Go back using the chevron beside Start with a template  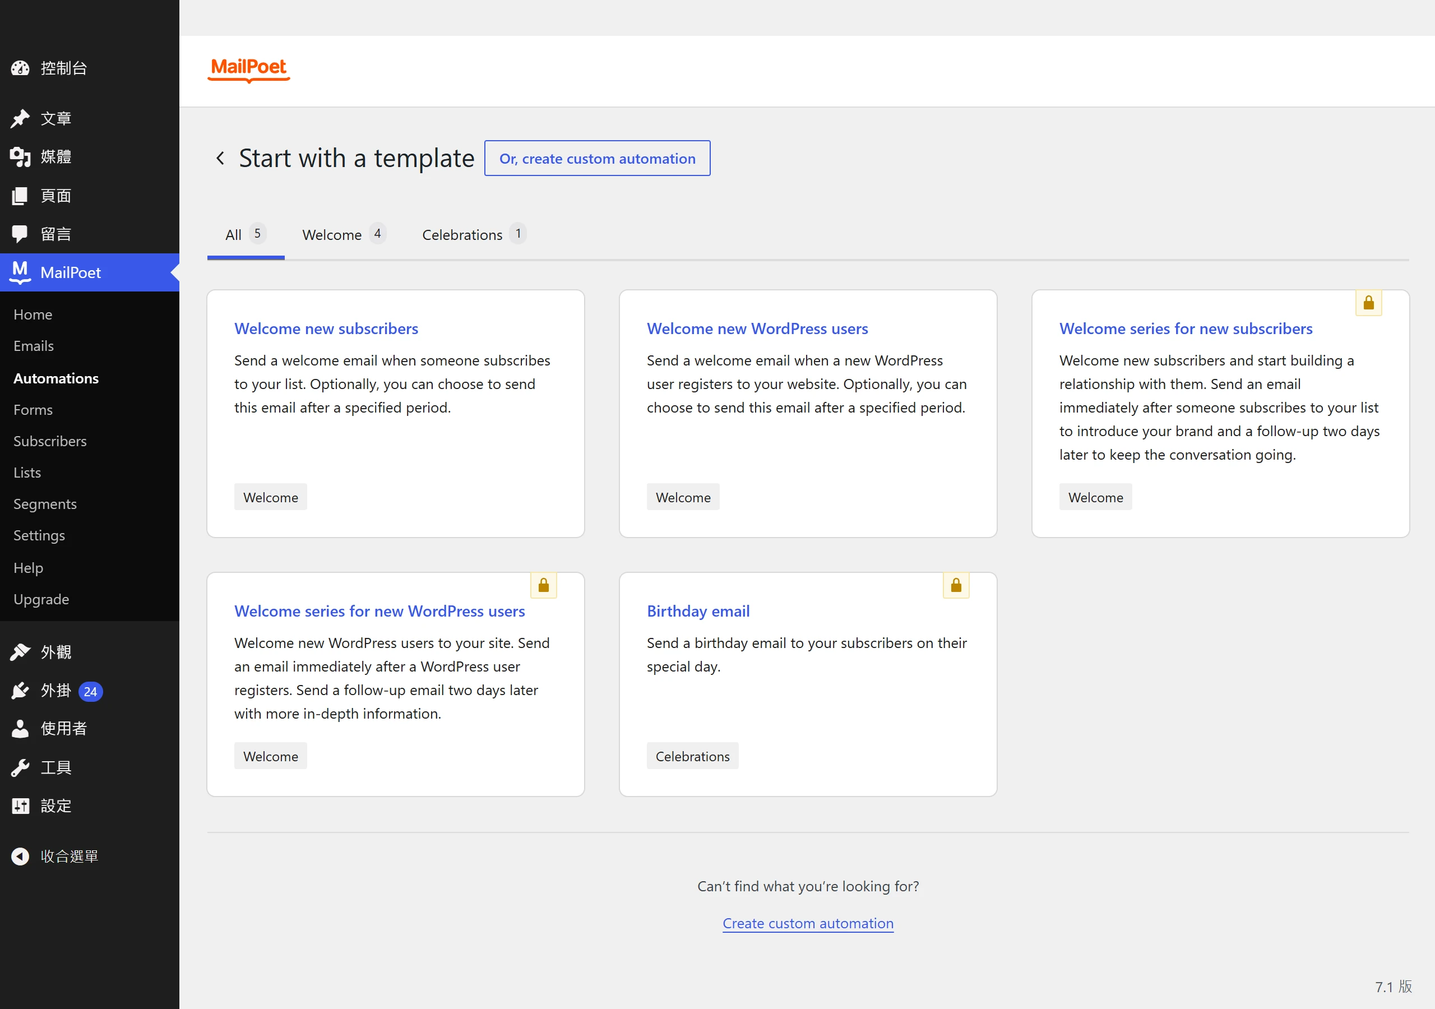pyautogui.click(x=220, y=158)
